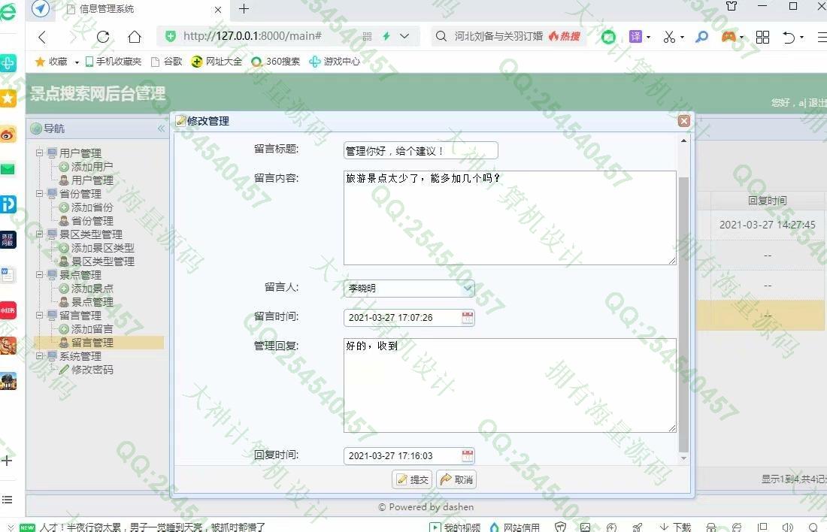Go to the browser home page icon
The height and width of the screenshot is (532, 827).
pyautogui.click(x=135, y=36)
